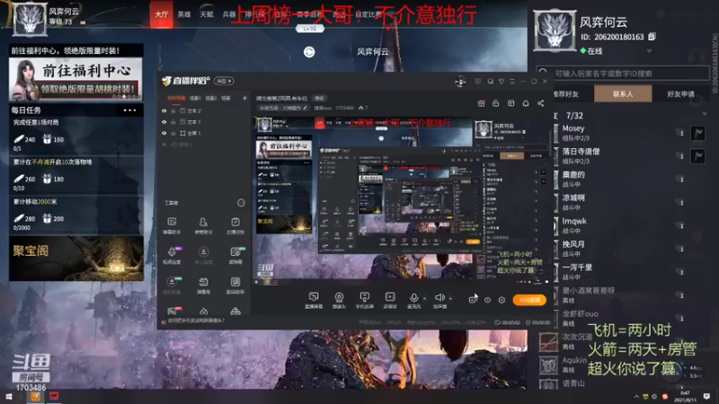Open the streaming settings gear icon
Viewport: 719px width, 404px height.
pyautogui.click(x=502, y=300)
